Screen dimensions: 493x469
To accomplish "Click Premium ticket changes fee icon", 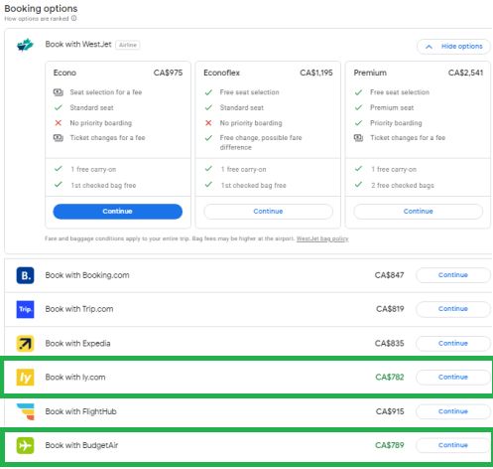I will click(358, 138).
